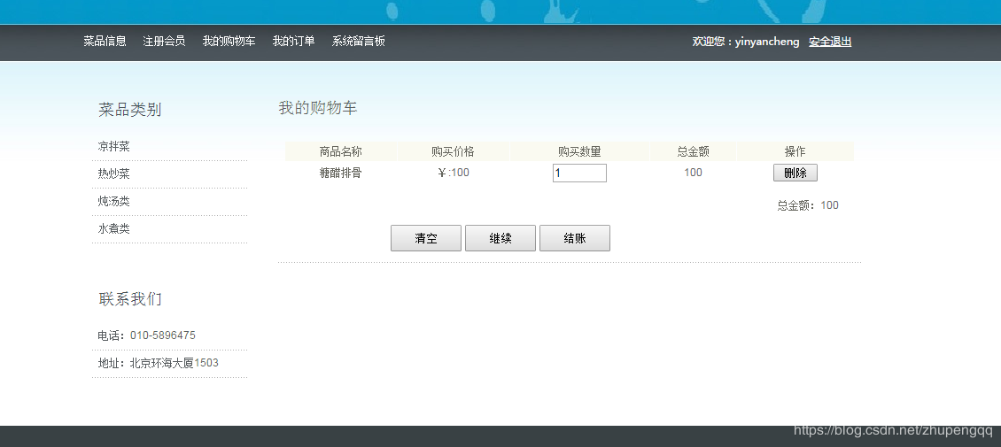The width and height of the screenshot is (1001, 447).
Task: Click the 总金额：100 total text
Action: [x=808, y=205]
